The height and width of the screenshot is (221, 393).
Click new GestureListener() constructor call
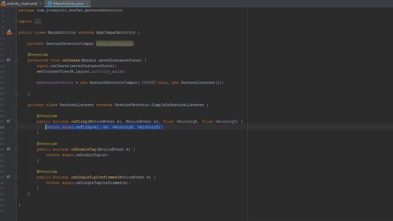coord(195,82)
